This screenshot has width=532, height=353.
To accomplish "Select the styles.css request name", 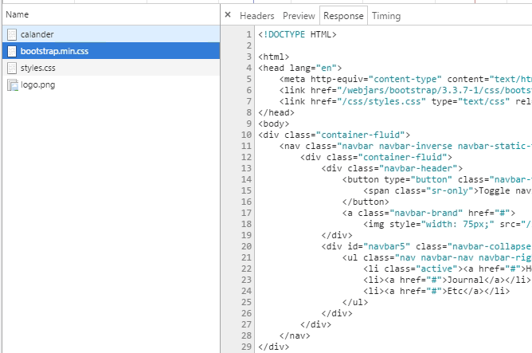I will pyautogui.click(x=37, y=68).
